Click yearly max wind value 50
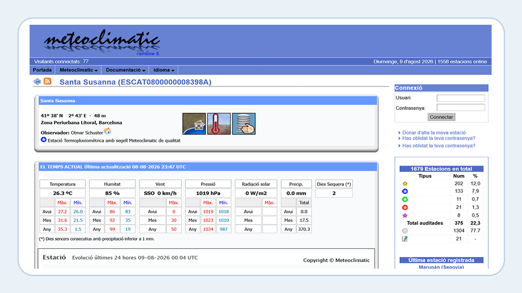 (174, 229)
